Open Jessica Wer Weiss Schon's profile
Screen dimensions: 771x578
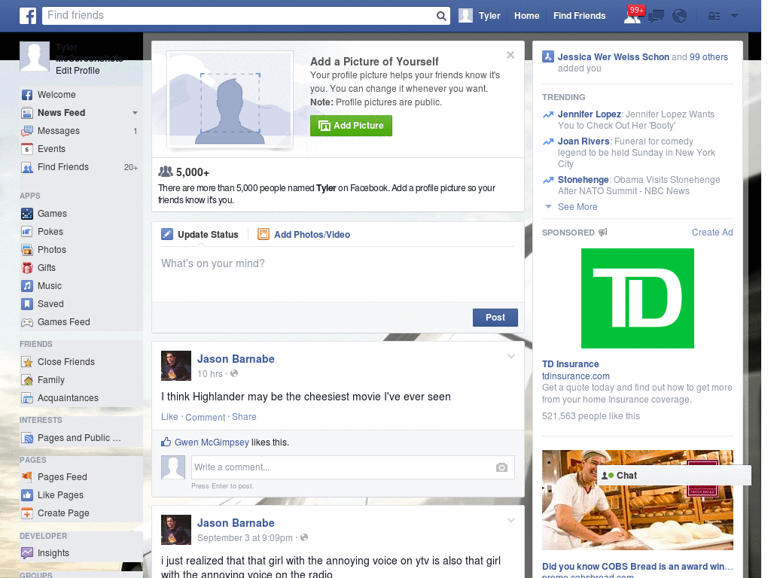pos(613,57)
